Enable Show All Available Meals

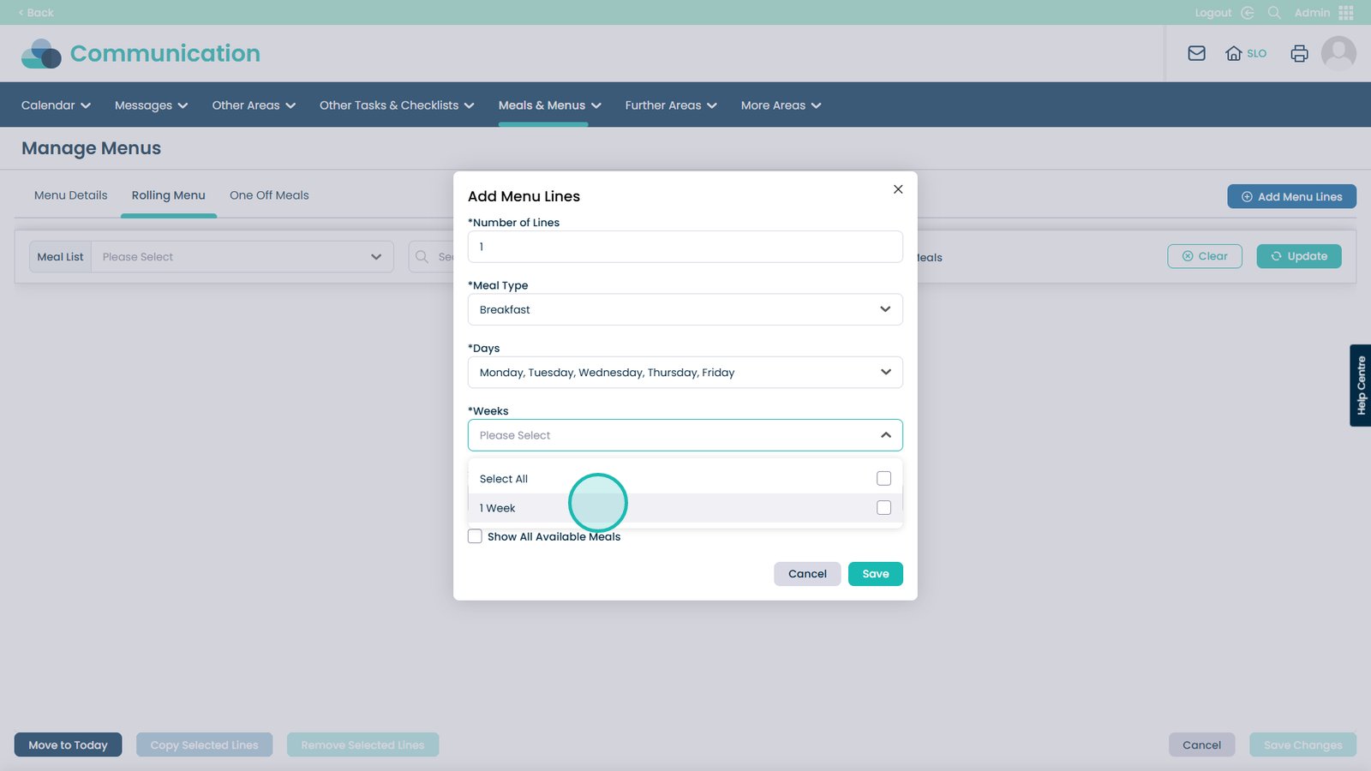[475, 536]
